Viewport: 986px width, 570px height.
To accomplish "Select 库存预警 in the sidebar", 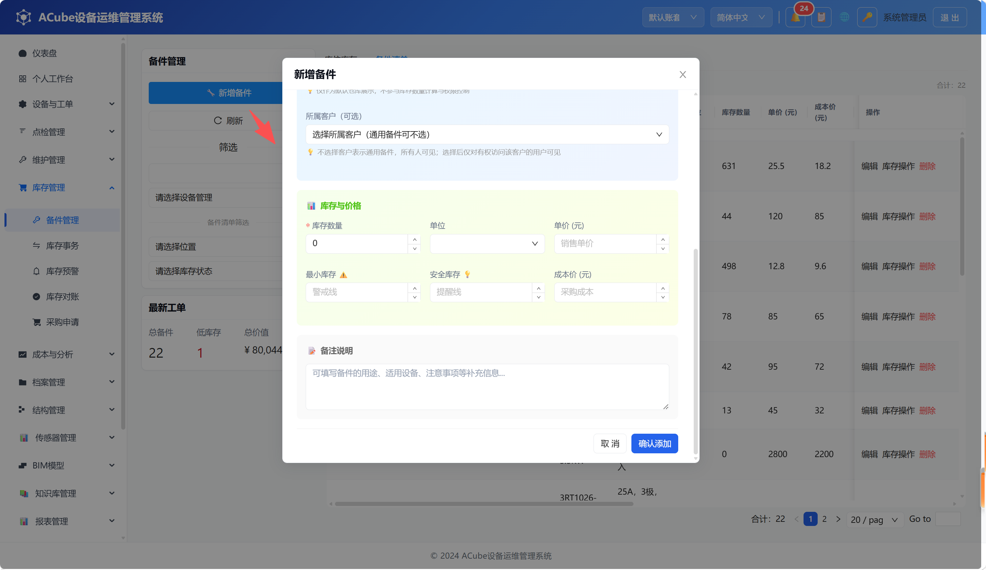I will coord(62,271).
